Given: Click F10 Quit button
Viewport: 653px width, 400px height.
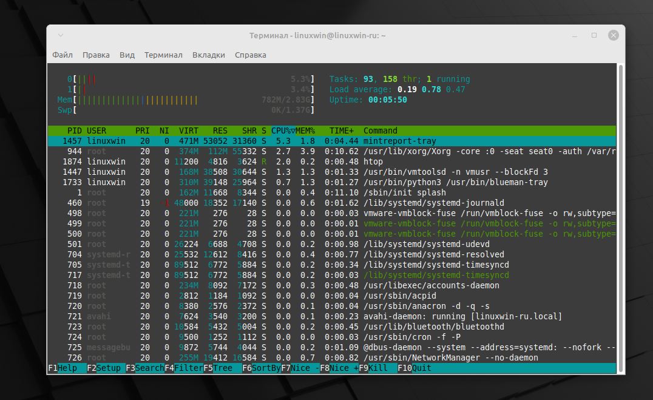Looking at the screenshot, I should point(414,368).
